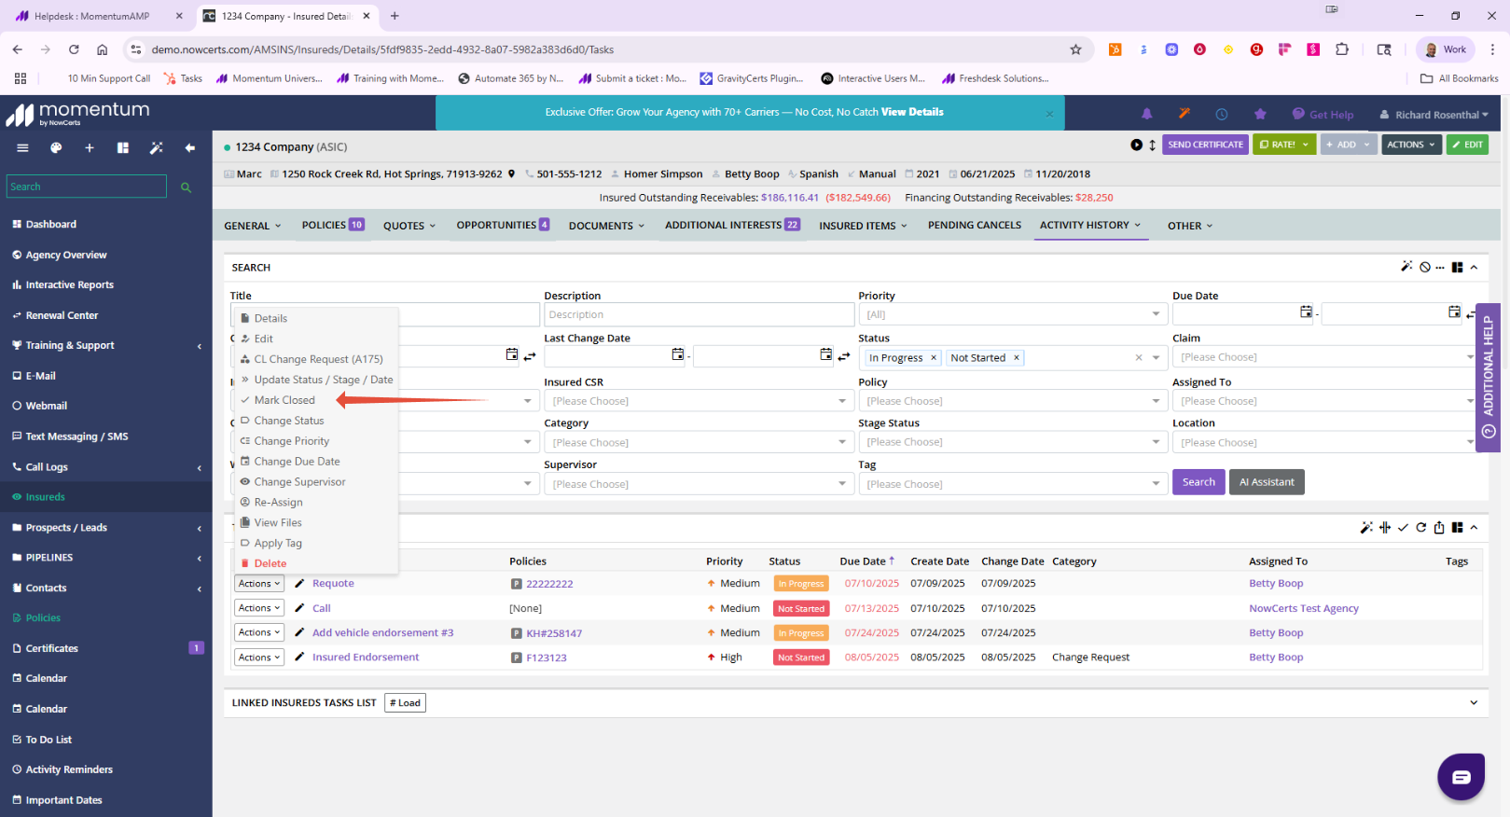Image resolution: width=1510 pixels, height=817 pixels.
Task: Open the chat widget bubble
Action: pos(1461,777)
